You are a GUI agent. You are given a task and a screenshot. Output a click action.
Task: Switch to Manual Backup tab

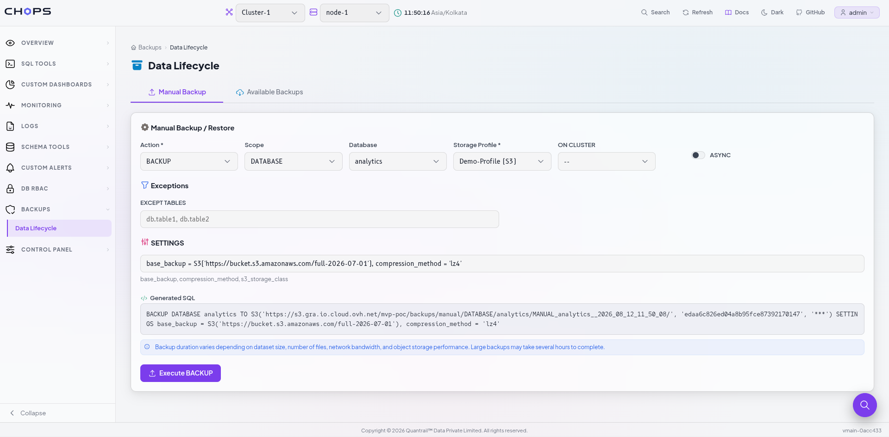tap(177, 92)
